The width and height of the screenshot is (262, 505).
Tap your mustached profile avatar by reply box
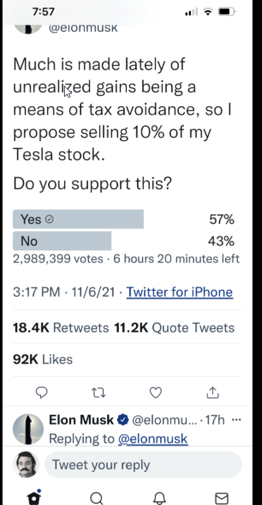click(26, 464)
